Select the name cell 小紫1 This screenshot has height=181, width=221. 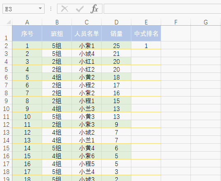click(86, 45)
